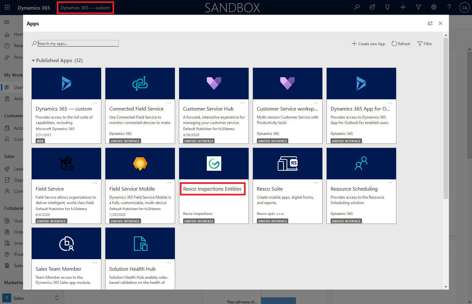This screenshot has width=472, height=304.
Task: Open the settings gear icon
Action: (434, 7)
